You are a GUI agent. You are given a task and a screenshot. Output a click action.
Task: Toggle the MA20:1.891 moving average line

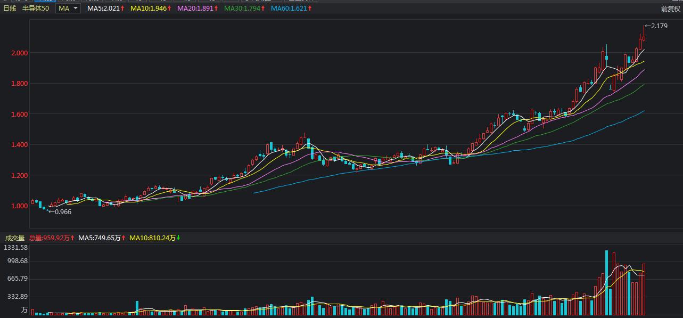click(197, 8)
